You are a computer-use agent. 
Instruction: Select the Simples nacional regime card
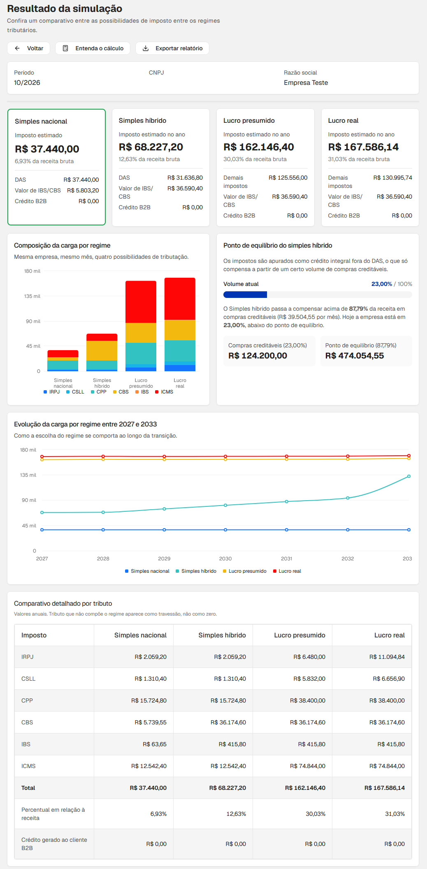pos(56,167)
